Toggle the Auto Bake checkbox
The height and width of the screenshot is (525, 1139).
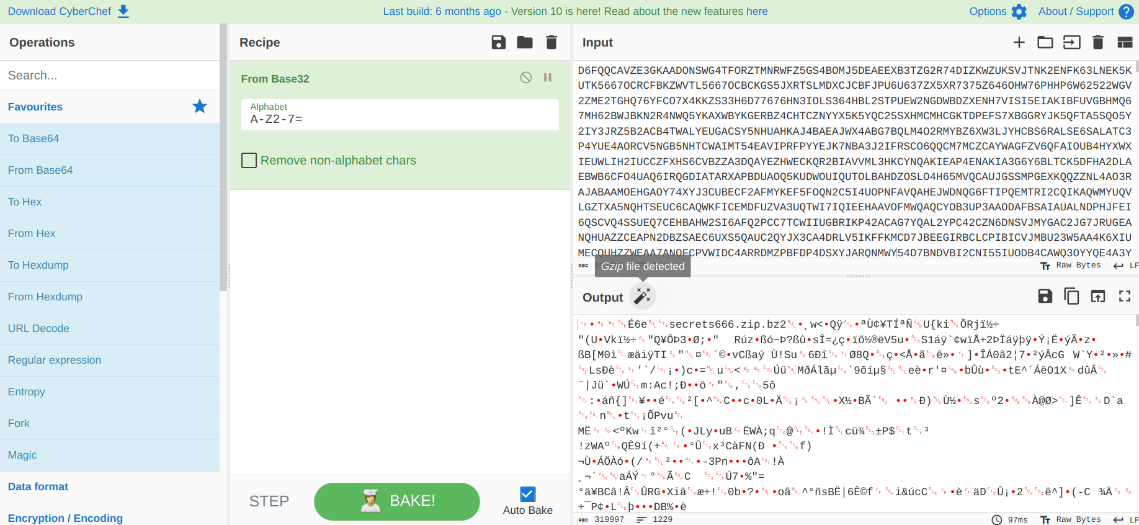(x=528, y=494)
